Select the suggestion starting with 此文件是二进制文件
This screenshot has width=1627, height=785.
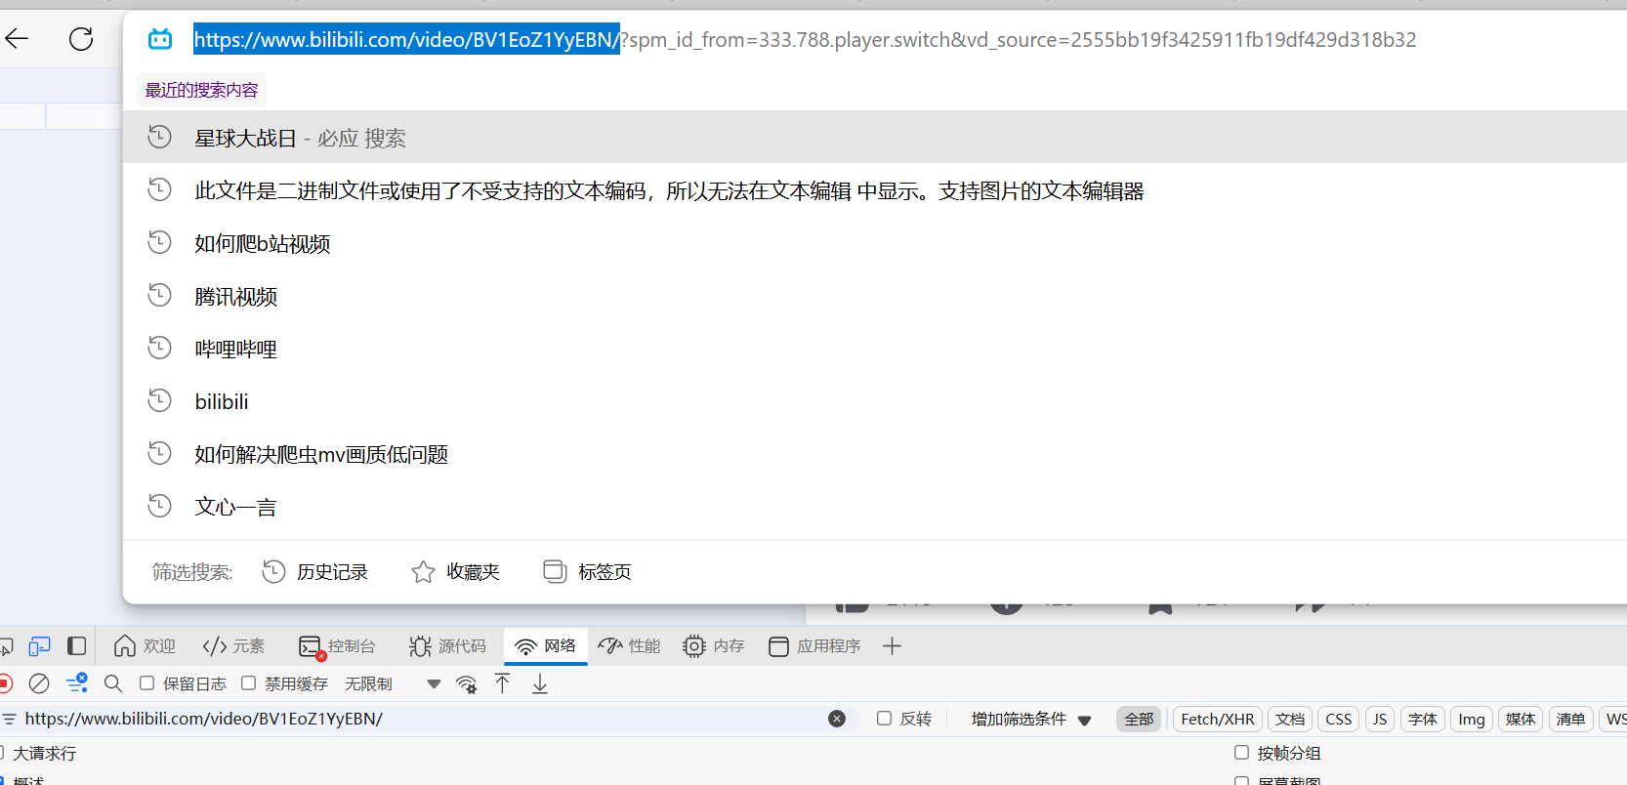pos(875,190)
